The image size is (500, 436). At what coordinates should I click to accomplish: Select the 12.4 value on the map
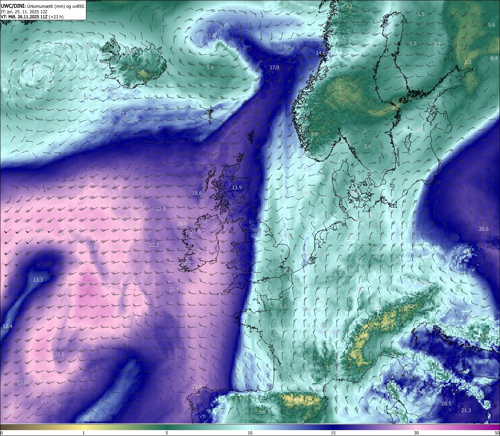[x=7, y=327]
